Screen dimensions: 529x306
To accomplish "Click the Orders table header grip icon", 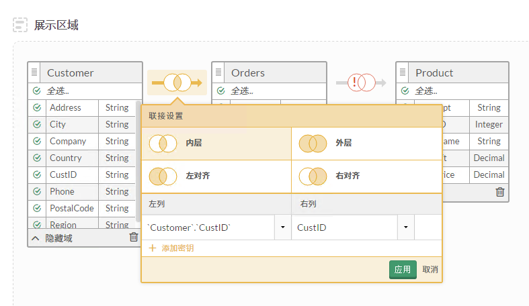I will pyautogui.click(x=220, y=72).
